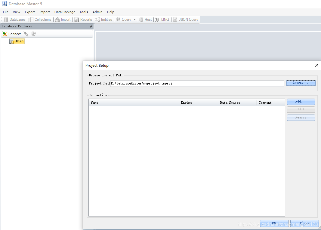Open the Export menu
The width and height of the screenshot is (321, 230).
[30, 12]
